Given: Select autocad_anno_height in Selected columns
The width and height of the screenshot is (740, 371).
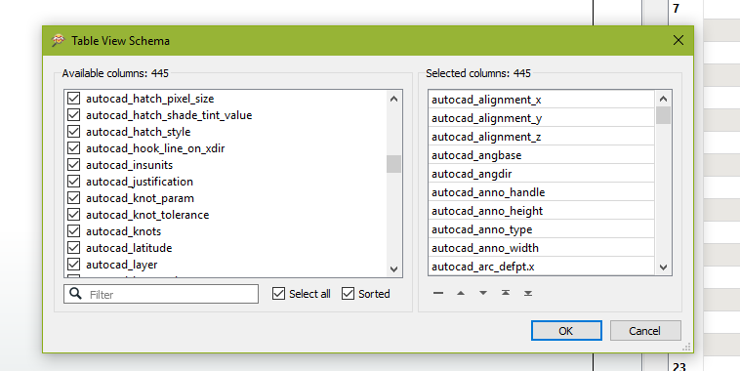Looking at the screenshot, I should point(541,211).
